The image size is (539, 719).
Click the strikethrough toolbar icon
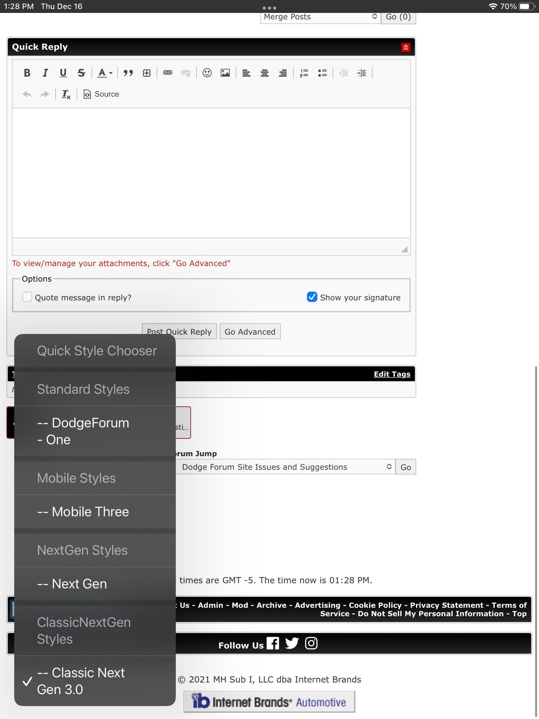81,73
